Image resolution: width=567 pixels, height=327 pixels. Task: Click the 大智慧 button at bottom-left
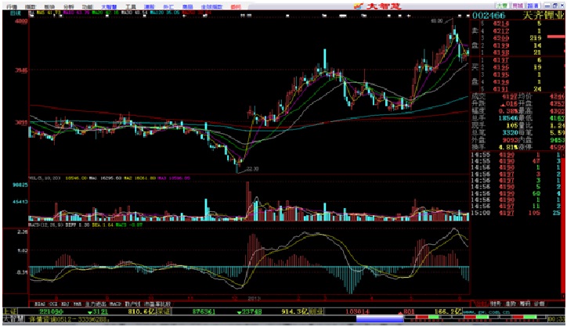point(13,319)
